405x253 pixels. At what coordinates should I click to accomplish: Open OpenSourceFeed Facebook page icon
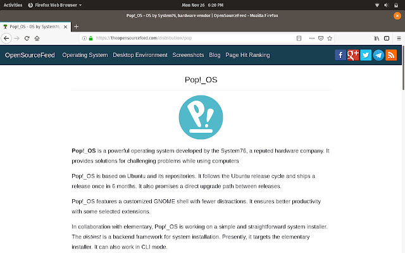coord(340,55)
